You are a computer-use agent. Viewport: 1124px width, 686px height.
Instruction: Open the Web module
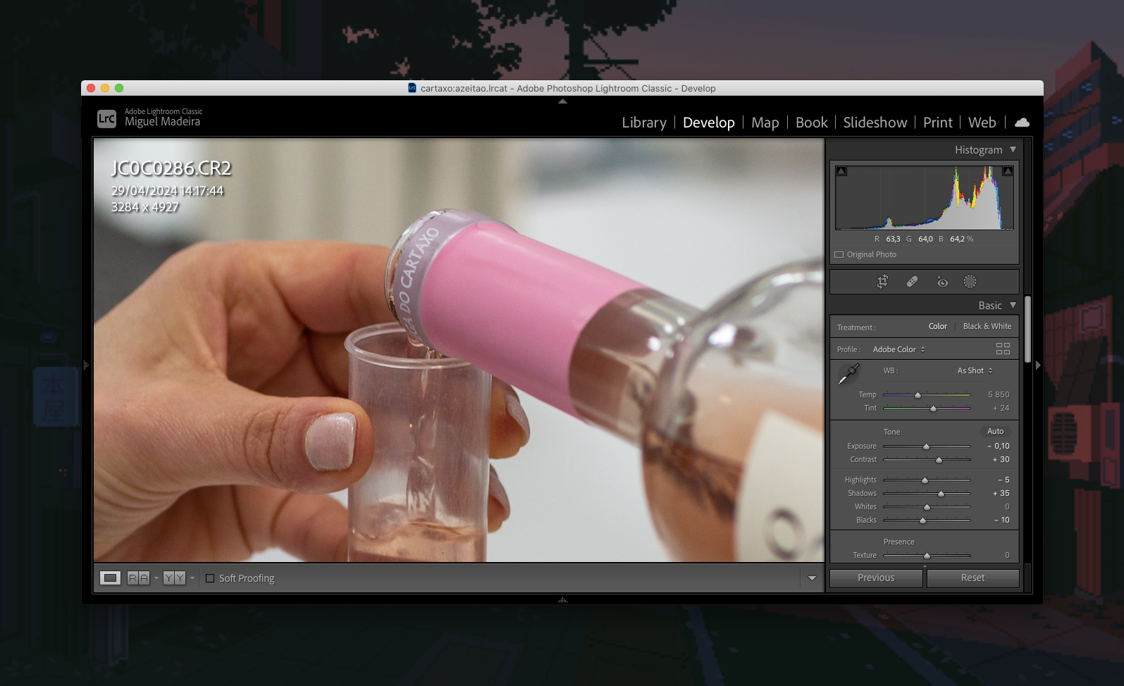pyautogui.click(x=982, y=123)
